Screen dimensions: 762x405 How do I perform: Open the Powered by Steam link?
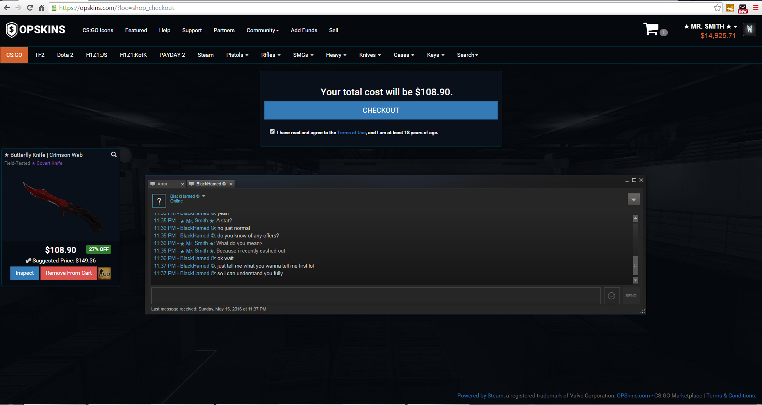pyautogui.click(x=481, y=395)
